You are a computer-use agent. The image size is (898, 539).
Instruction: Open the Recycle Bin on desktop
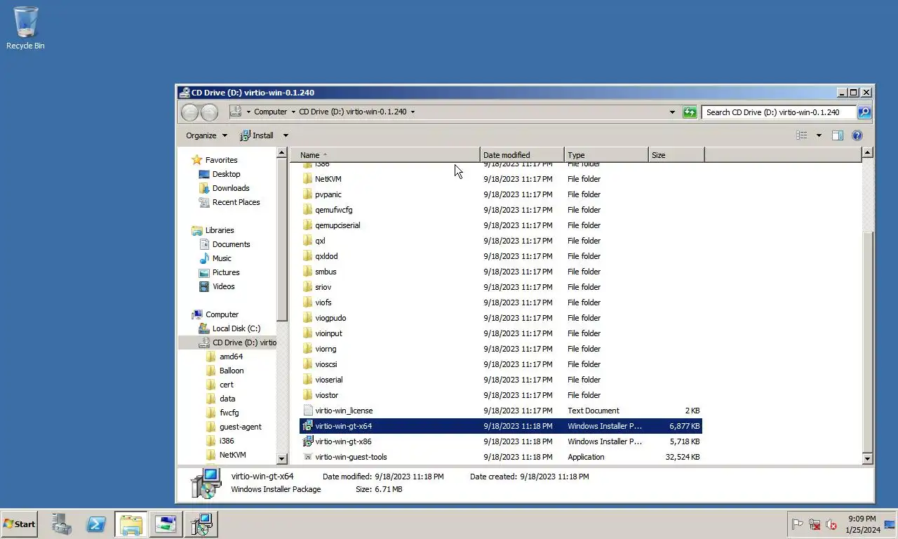(x=25, y=28)
